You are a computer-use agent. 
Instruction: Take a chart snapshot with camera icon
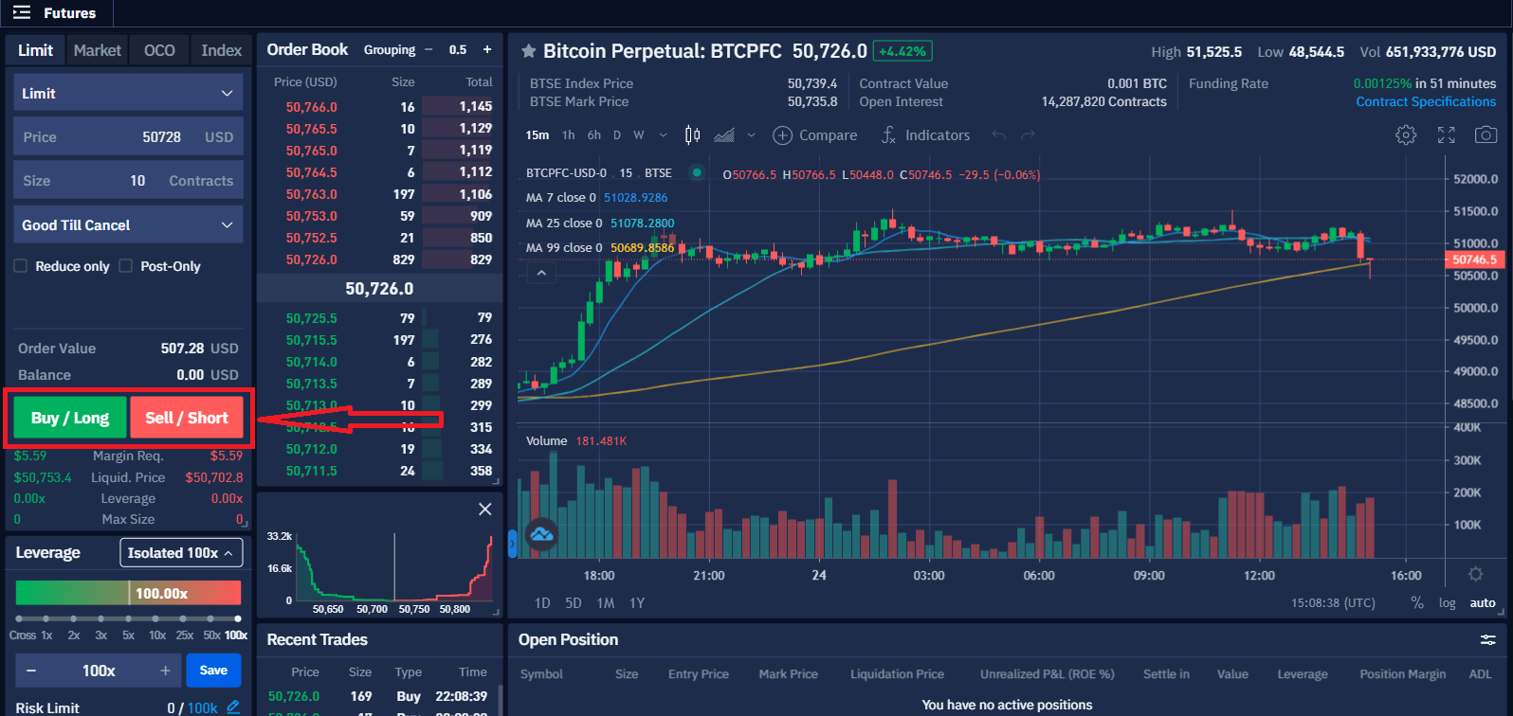[x=1486, y=135]
